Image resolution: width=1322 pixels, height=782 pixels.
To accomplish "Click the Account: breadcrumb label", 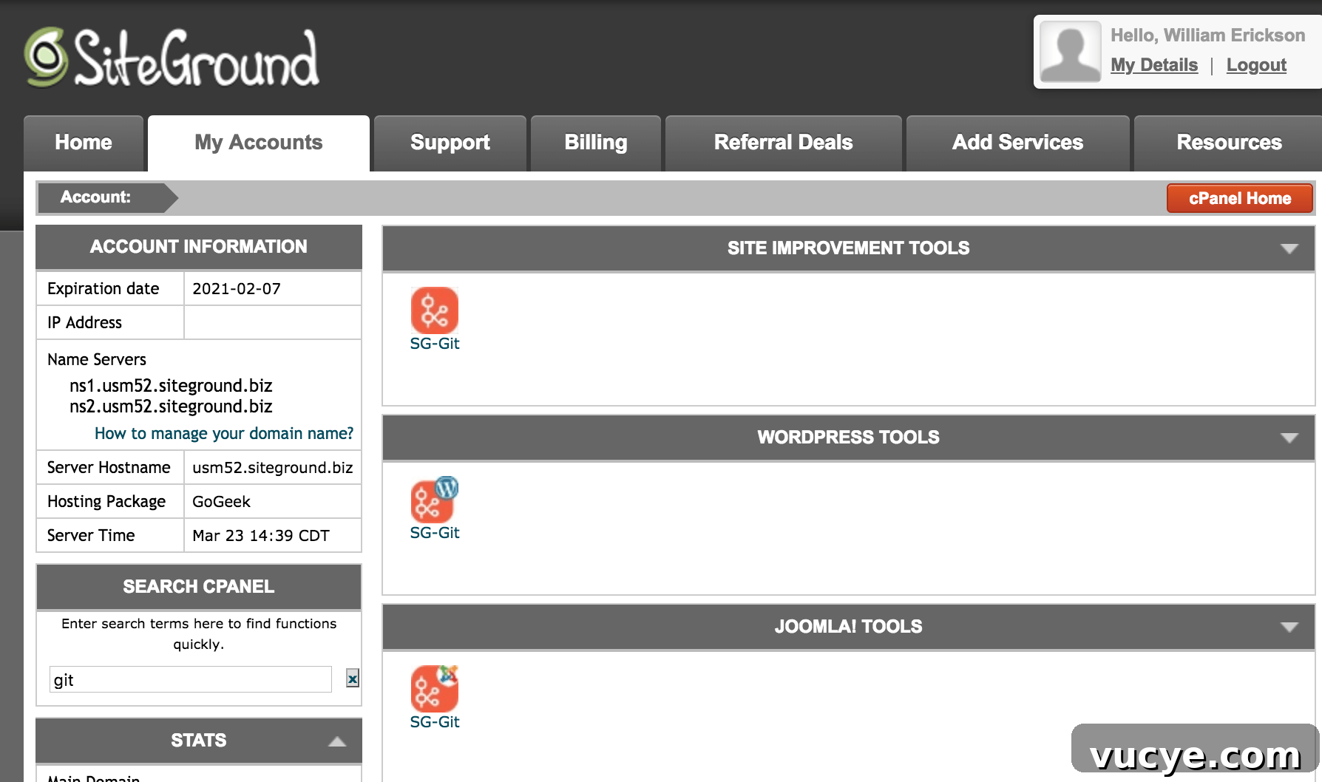I will (95, 197).
